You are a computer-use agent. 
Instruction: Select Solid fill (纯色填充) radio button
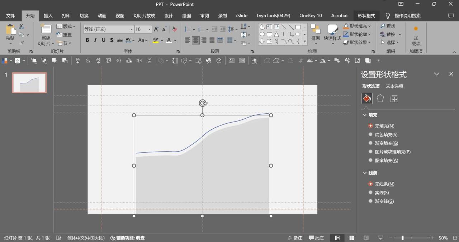tap(371, 135)
